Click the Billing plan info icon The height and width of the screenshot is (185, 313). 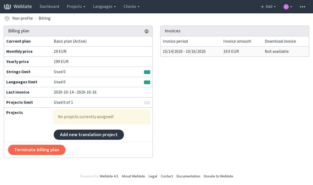(147, 31)
